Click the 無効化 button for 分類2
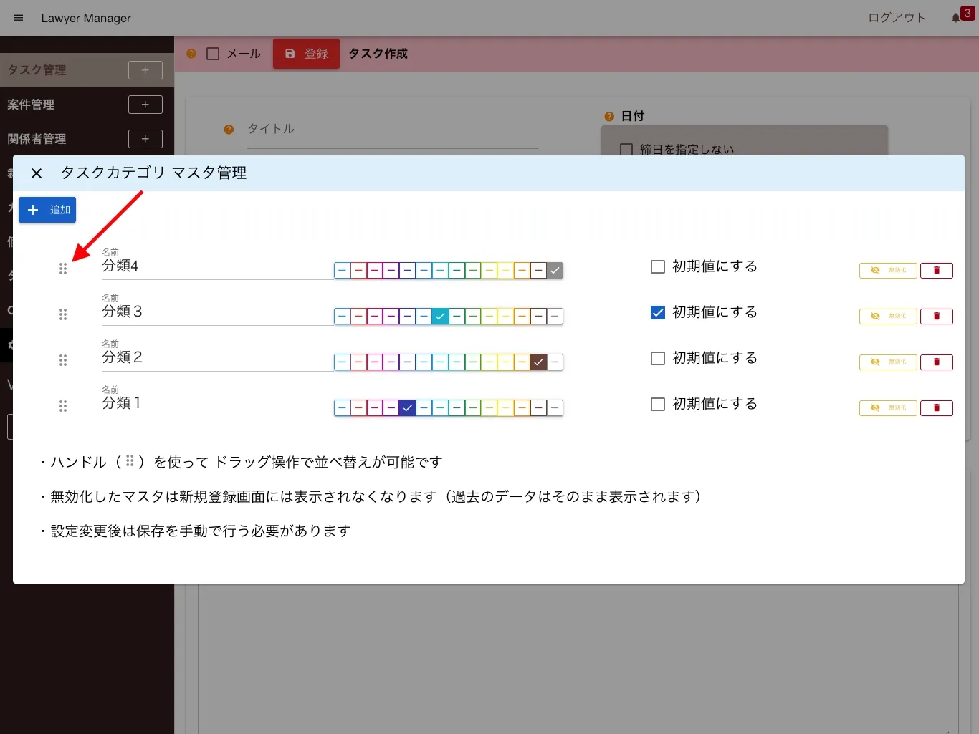 [888, 362]
